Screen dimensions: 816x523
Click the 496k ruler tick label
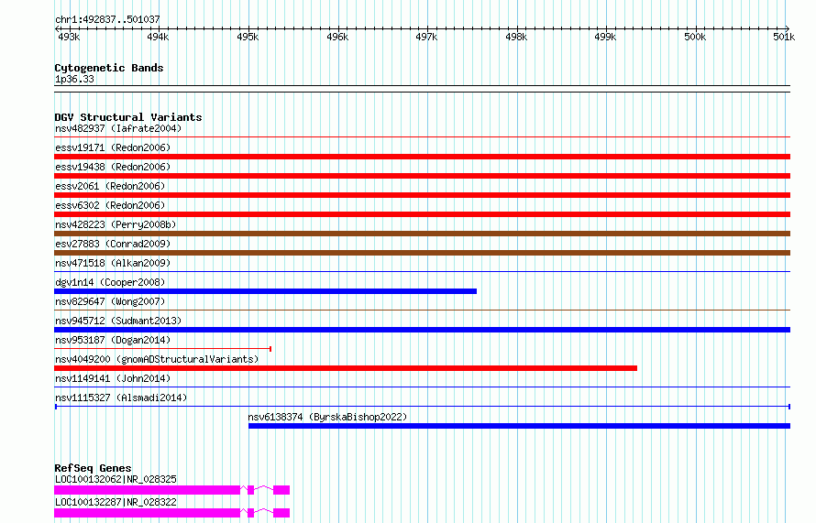pyautogui.click(x=337, y=37)
